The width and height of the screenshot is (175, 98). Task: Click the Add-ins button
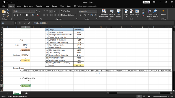click(x=163, y=13)
